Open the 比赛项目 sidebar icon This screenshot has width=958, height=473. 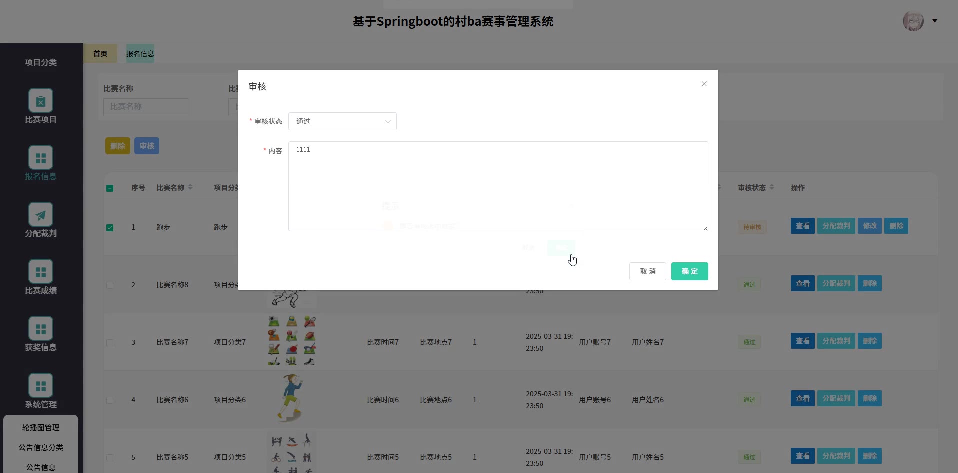click(41, 101)
